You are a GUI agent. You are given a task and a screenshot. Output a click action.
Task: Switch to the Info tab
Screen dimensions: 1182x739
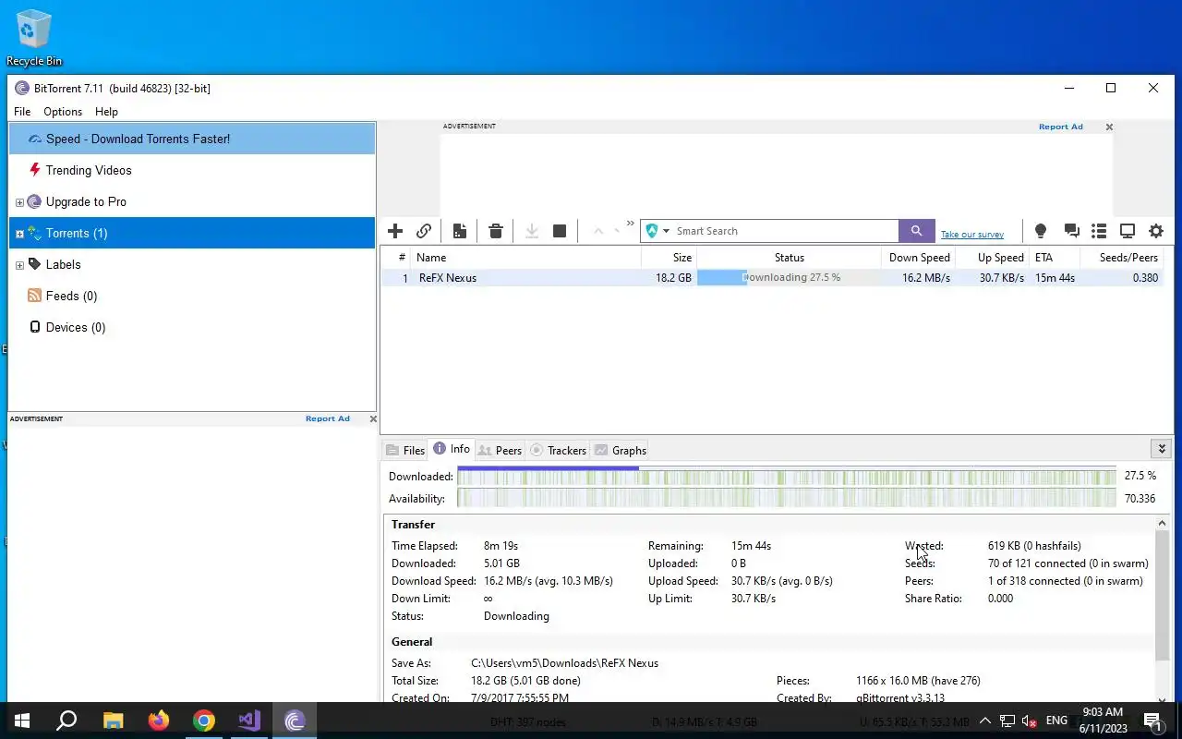click(x=452, y=449)
